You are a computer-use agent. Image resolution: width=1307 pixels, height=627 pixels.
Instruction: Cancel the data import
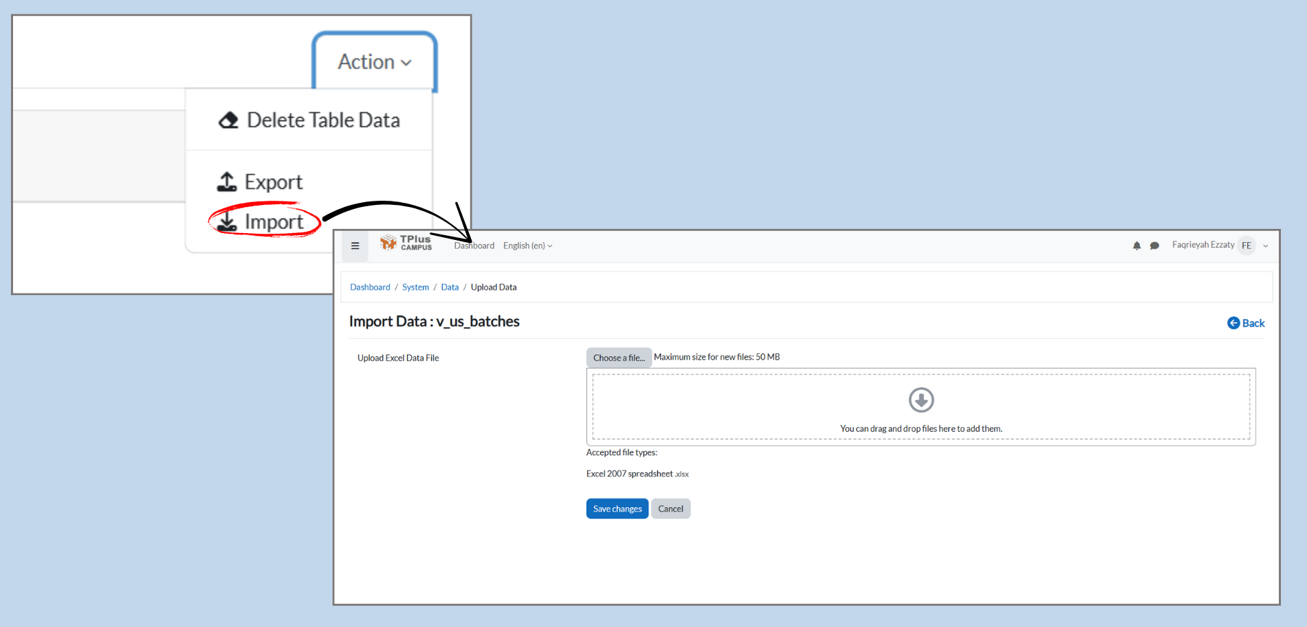(670, 509)
